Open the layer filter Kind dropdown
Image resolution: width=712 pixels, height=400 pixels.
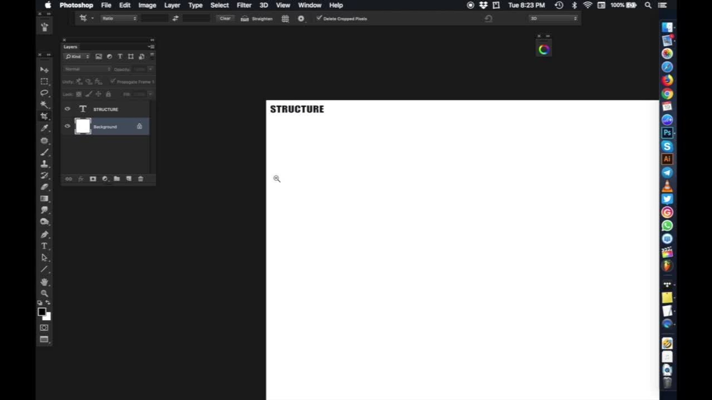pyautogui.click(x=77, y=56)
